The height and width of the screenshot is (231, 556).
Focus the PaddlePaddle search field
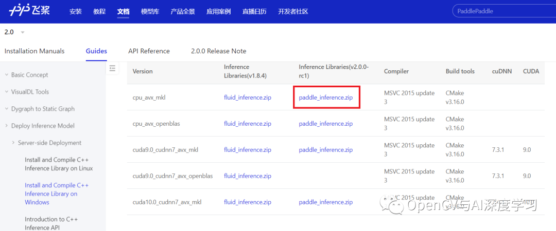point(504,11)
